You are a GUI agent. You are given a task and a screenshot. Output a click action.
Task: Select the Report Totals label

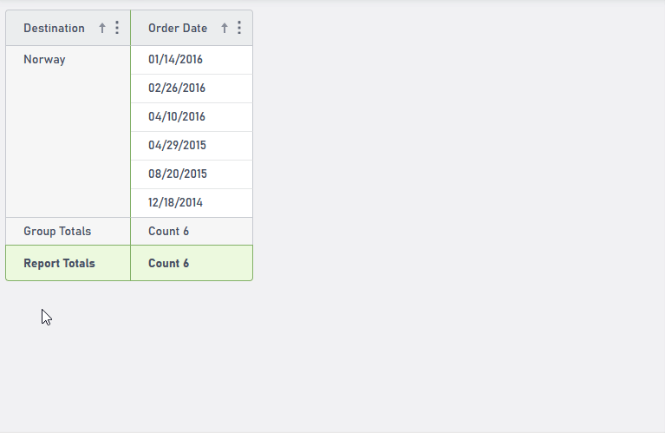pyautogui.click(x=59, y=264)
